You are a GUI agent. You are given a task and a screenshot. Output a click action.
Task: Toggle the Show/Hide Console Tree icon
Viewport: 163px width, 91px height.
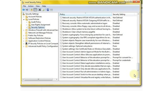click(x=35, y=10)
